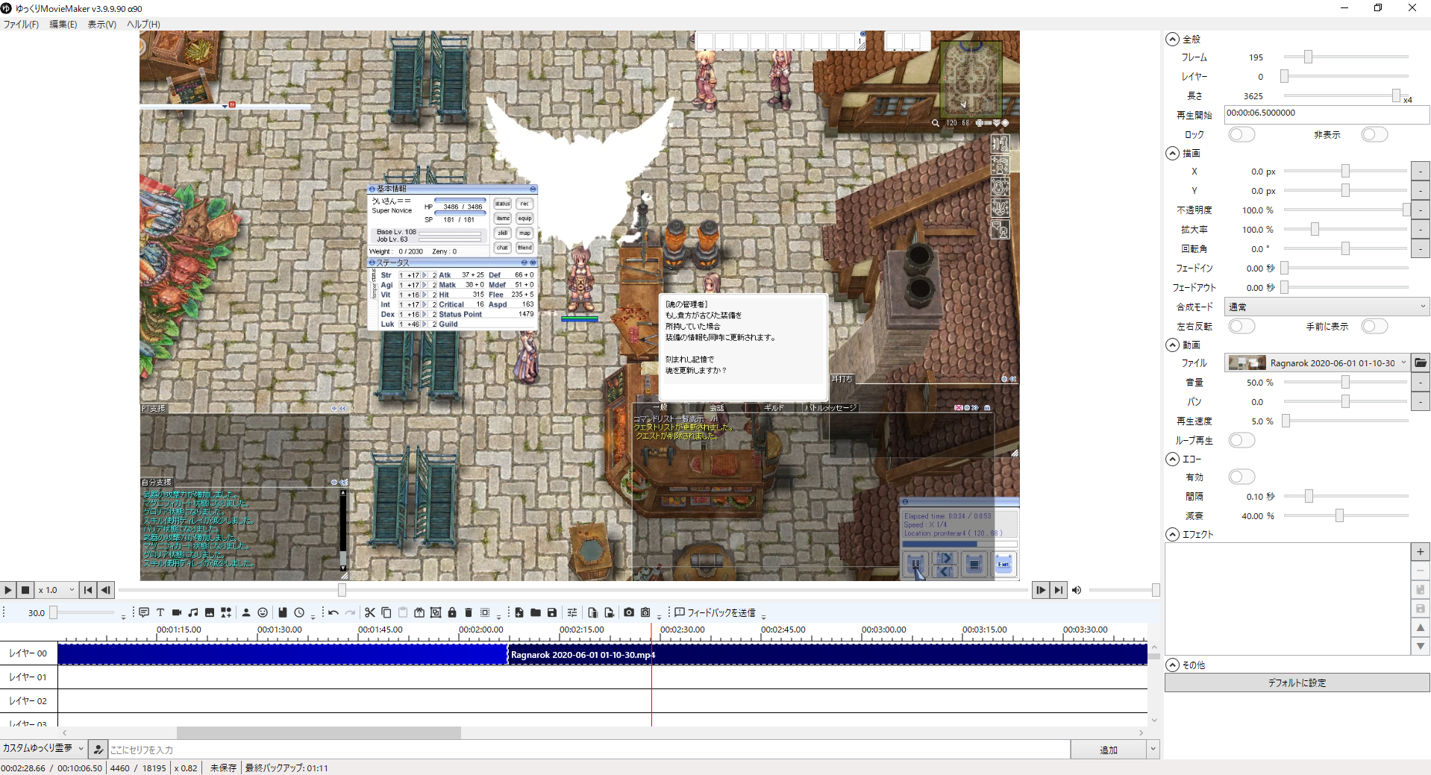The height and width of the screenshot is (775, 1431).
Task: Add a shape item with the shapes icon
Action: 226,612
